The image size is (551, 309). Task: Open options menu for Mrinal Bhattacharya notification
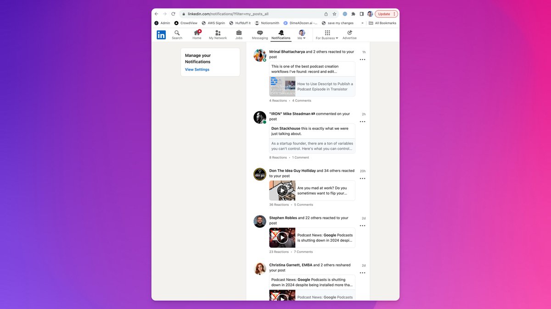point(362,60)
